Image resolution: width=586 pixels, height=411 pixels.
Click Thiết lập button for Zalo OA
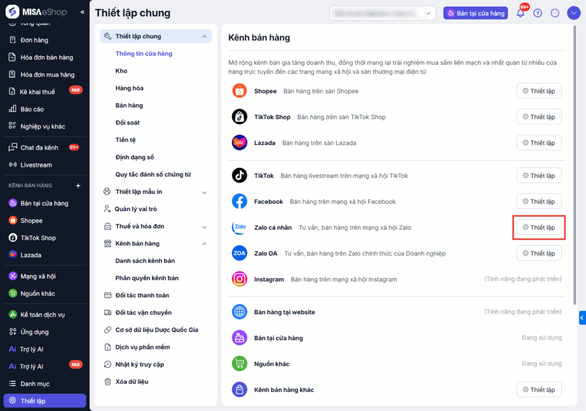click(x=539, y=253)
